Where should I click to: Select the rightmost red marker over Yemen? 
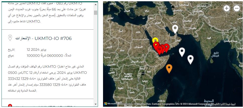[x=166, y=48]
